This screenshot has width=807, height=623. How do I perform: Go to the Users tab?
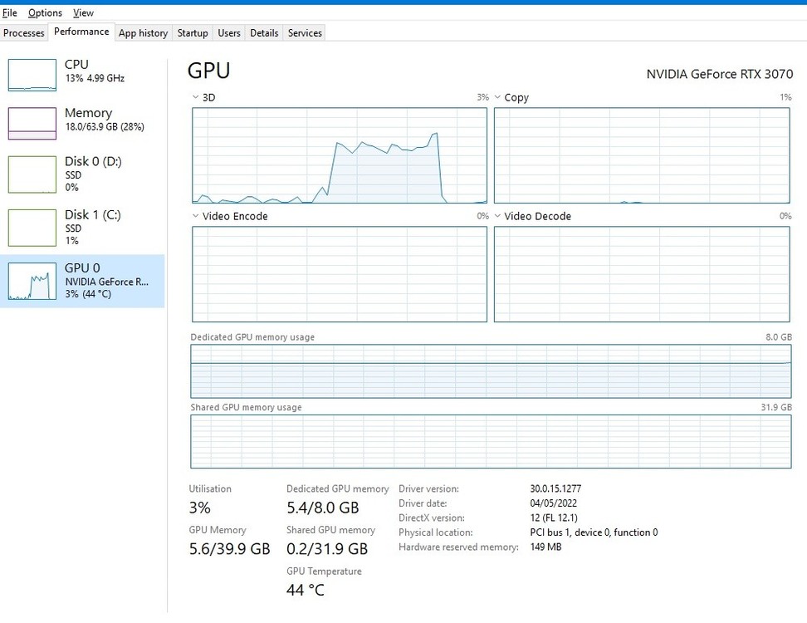coord(229,33)
